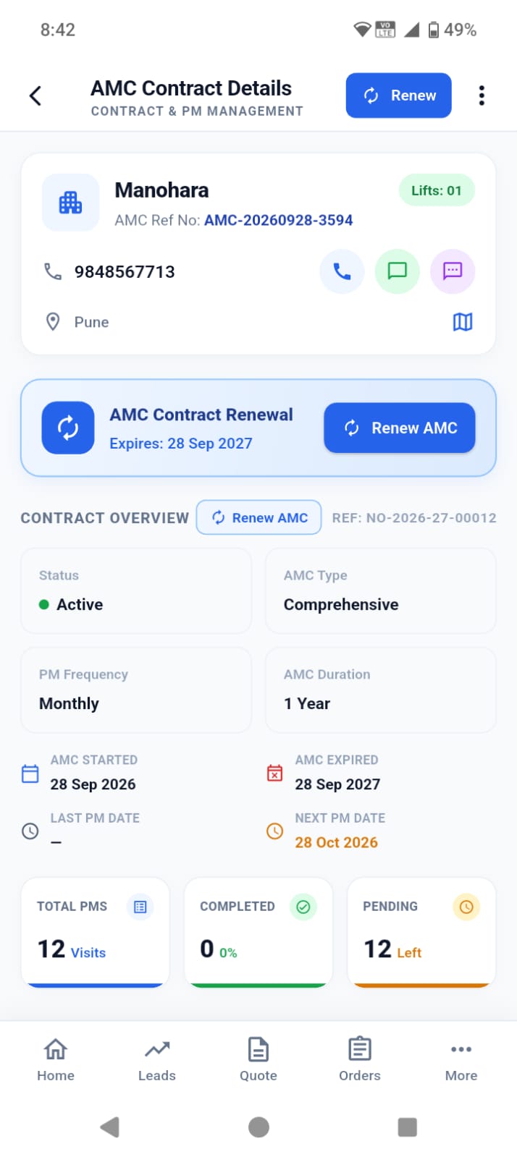The image size is (517, 1157).
Task: Go back with the back arrow
Action: click(35, 96)
